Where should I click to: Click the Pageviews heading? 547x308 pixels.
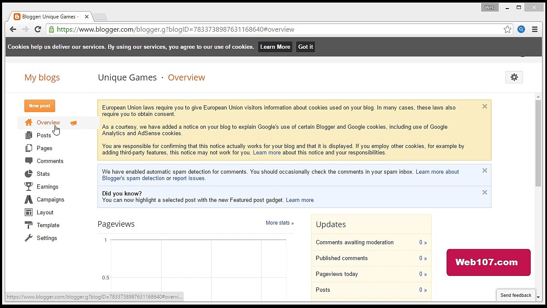point(116,224)
